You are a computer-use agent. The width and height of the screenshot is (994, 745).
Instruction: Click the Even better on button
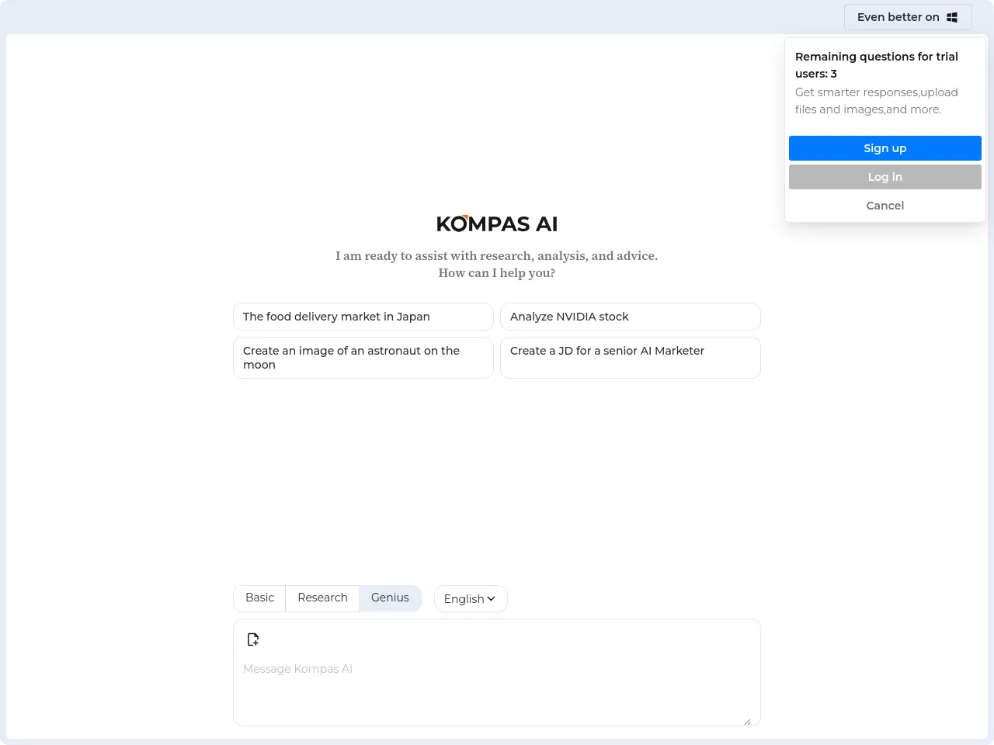click(x=907, y=17)
